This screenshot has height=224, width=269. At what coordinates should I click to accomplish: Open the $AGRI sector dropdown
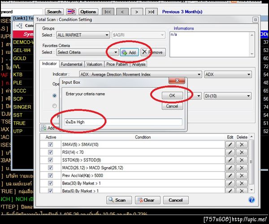pos(139,35)
